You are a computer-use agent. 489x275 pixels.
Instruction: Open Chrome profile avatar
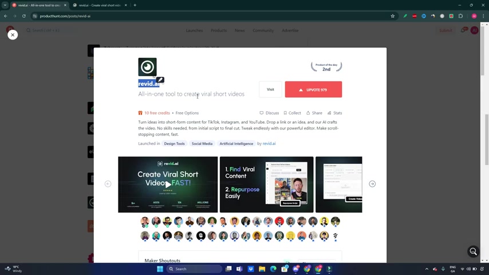[474, 16]
